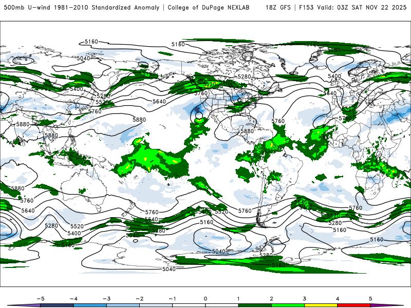Click the '18Z GFS' model run label

point(278,7)
